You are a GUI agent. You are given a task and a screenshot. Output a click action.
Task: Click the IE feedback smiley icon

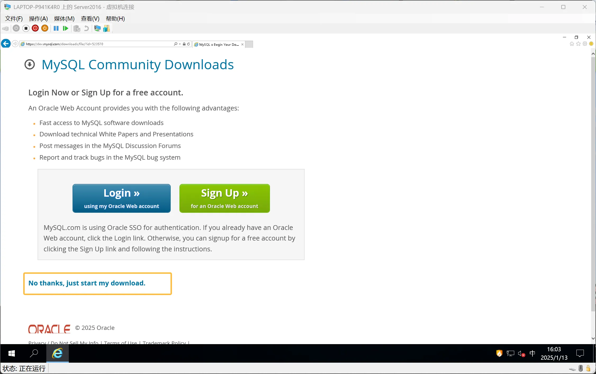click(591, 44)
